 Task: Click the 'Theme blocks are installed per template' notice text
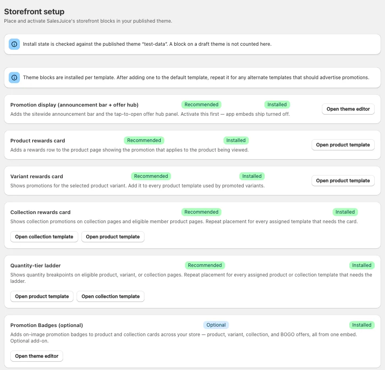click(x=196, y=78)
